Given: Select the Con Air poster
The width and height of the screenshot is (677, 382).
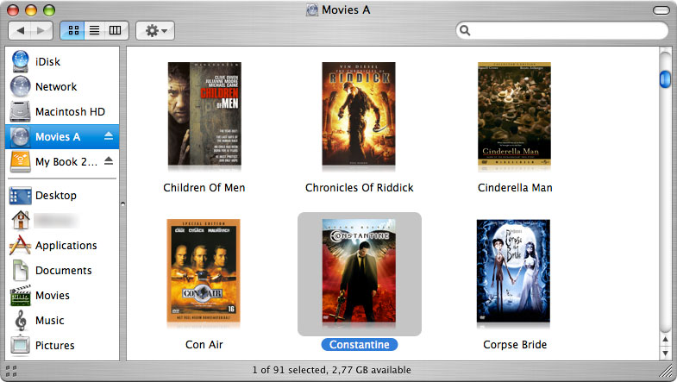Looking at the screenshot, I should [x=204, y=271].
